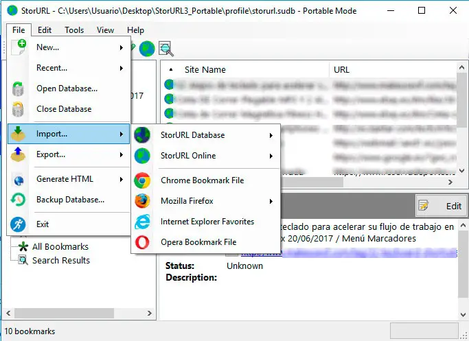Image resolution: width=469 pixels, height=341 pixels.
Task: Click the Generate HTML globe icon
Action: 19,180
